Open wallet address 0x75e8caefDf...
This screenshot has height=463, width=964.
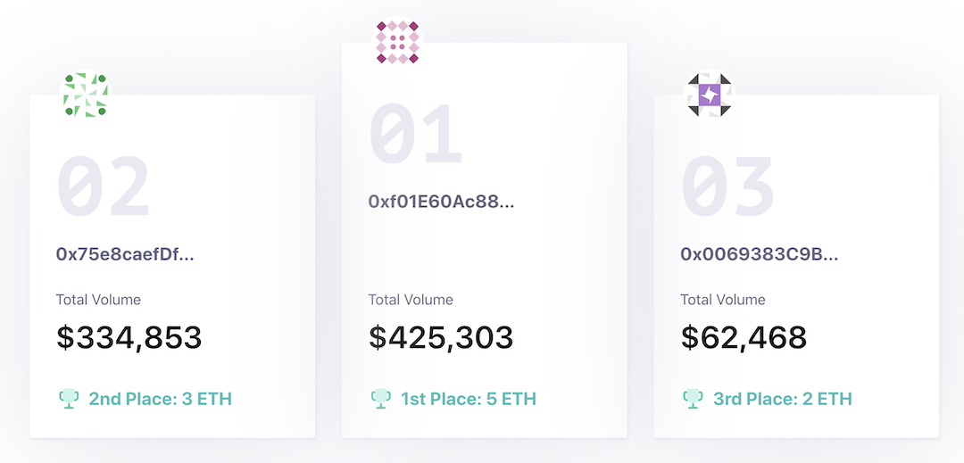(125, 254)
